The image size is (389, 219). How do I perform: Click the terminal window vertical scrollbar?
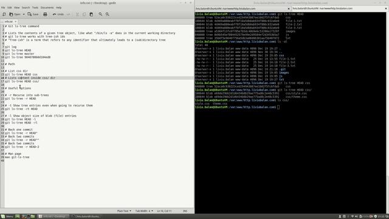click(387, 113)
